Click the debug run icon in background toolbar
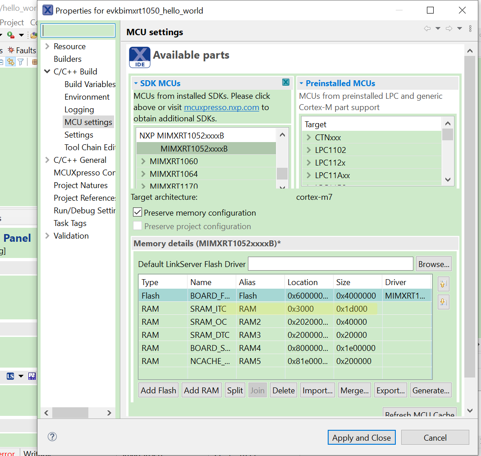The image size is (481, 456). click(x=11, y=35)
